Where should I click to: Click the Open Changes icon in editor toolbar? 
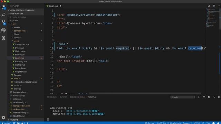pyautogui.click(x=209, y=6)
